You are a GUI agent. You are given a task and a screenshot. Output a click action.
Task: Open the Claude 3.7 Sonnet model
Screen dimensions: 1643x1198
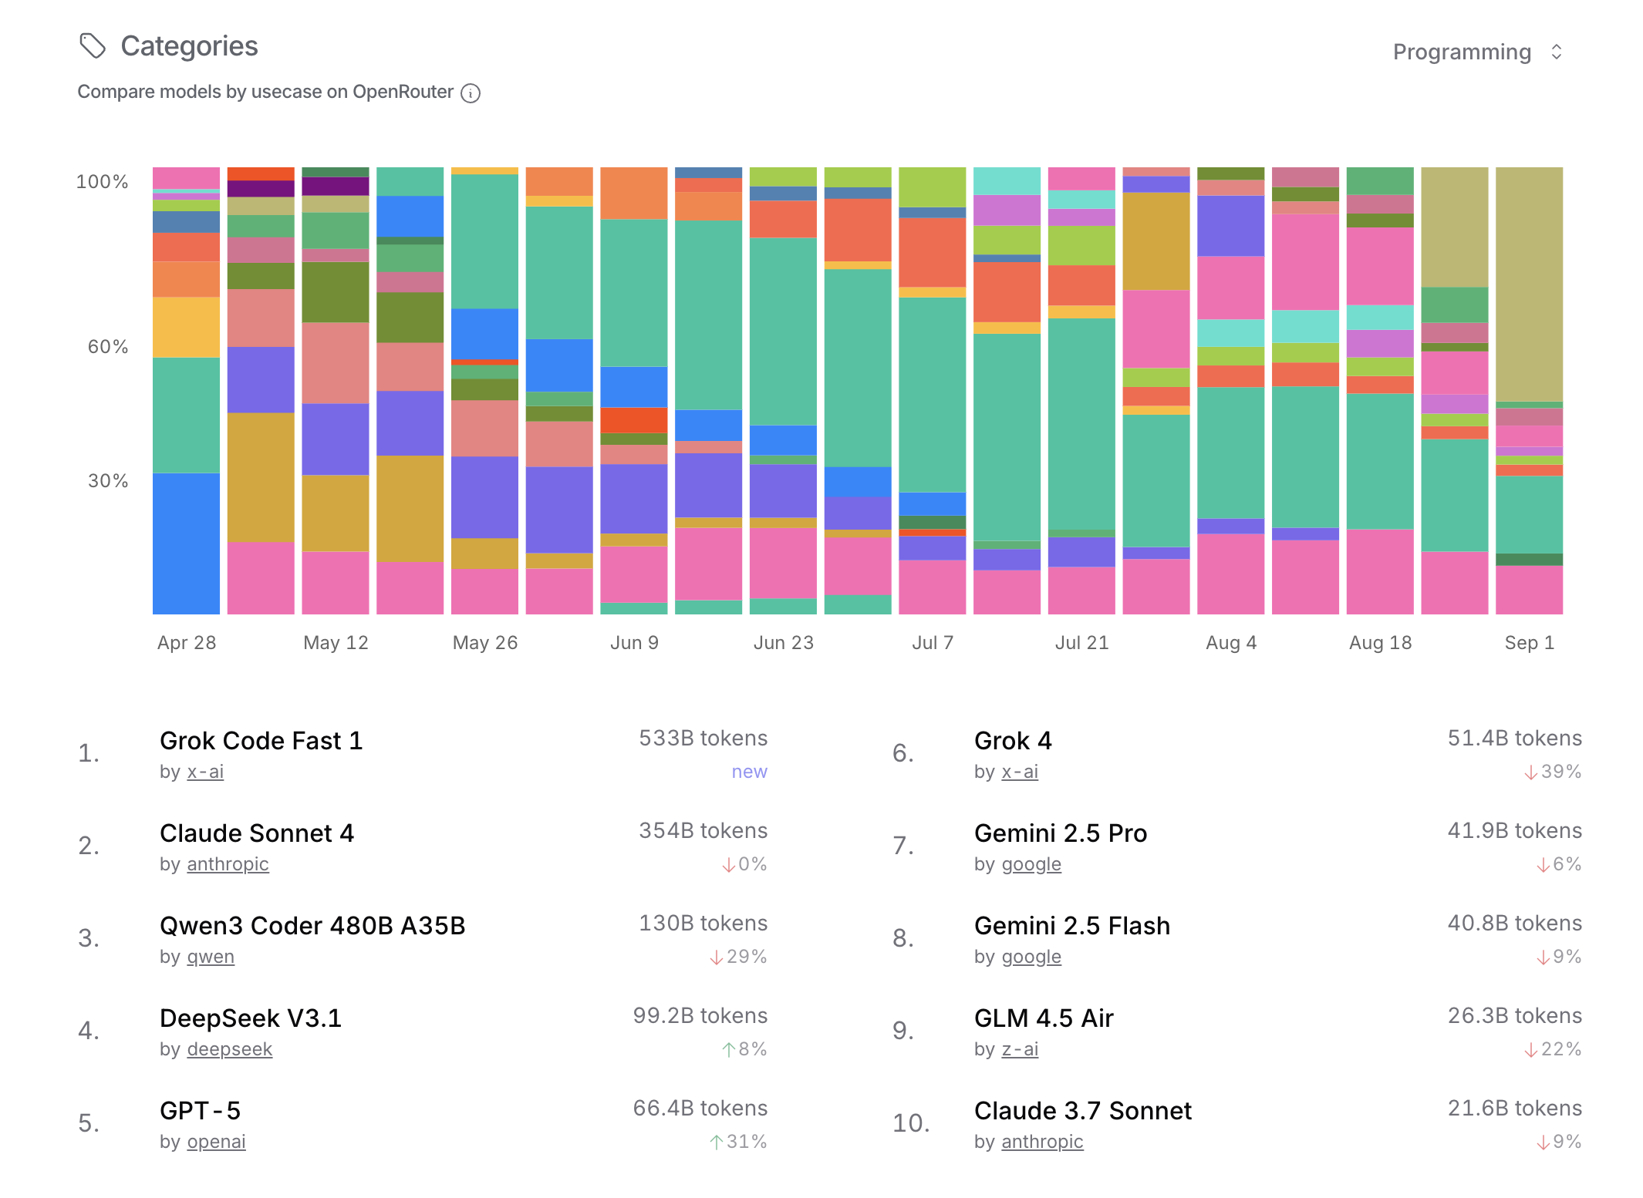pyautogui.click(x=1082, y=1111)
